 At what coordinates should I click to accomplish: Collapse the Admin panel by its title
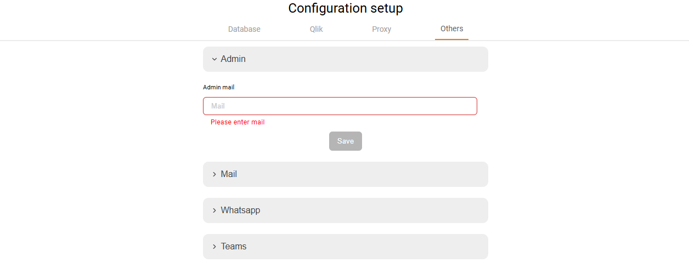click(233, 59)
